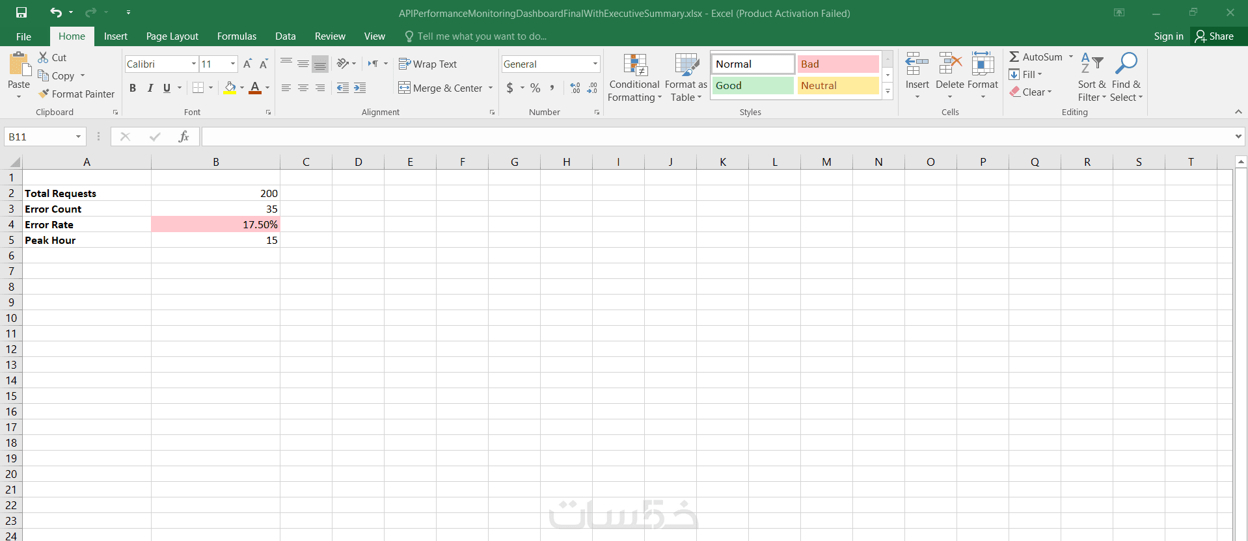Decrease decimal places
1248x541 pixels.
pos(592,88)
